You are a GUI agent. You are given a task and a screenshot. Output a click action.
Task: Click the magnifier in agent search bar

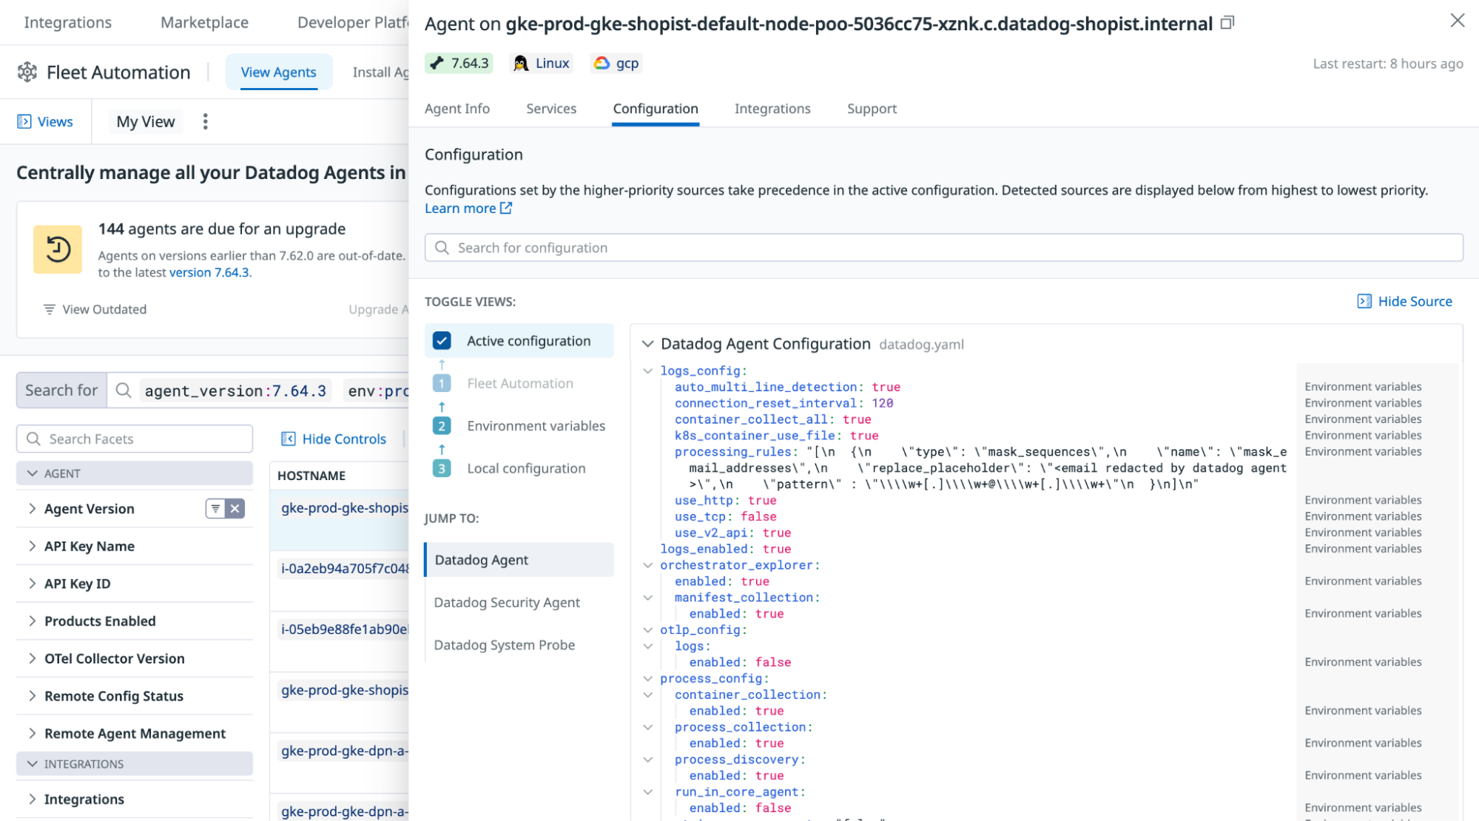click(x=124, y=391)
